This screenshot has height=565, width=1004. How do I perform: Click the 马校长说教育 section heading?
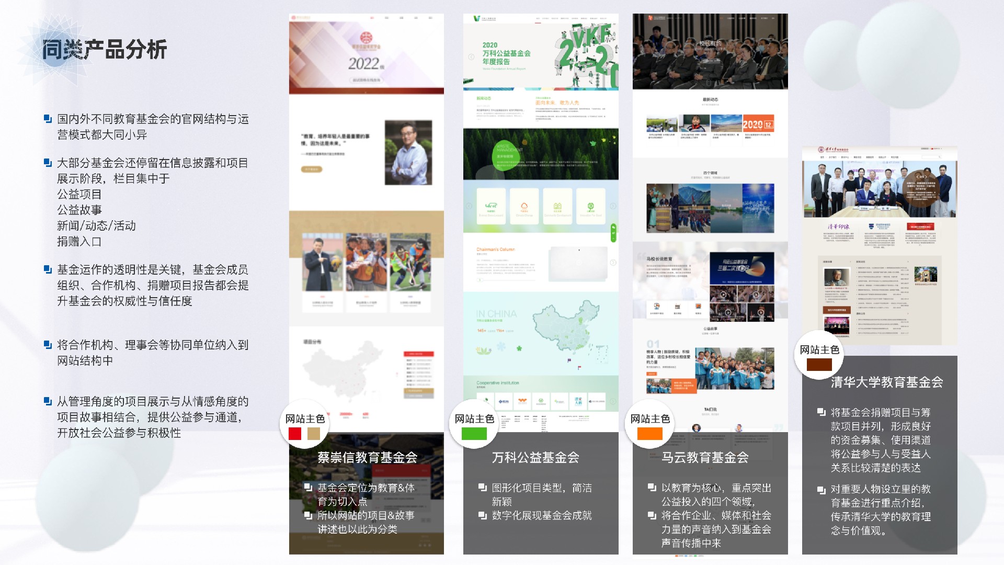(659, 259)
